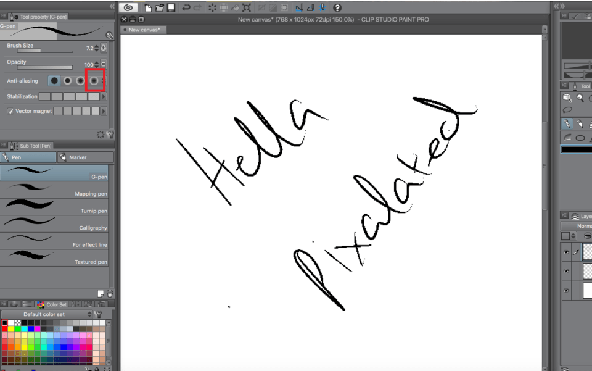Click wrench icon beside Default color set
Image resolution: width=592 pixels, height=371 pixels.
point(98,314)
